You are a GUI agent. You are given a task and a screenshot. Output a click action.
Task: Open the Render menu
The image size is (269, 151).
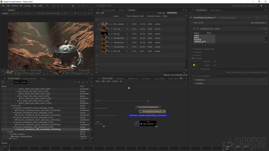14,6
